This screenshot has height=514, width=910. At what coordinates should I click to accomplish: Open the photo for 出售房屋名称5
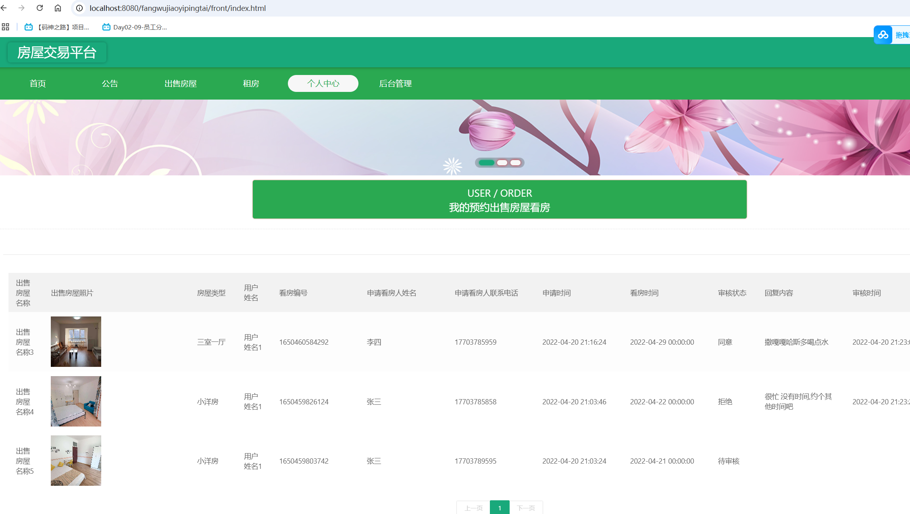[76, 460]
